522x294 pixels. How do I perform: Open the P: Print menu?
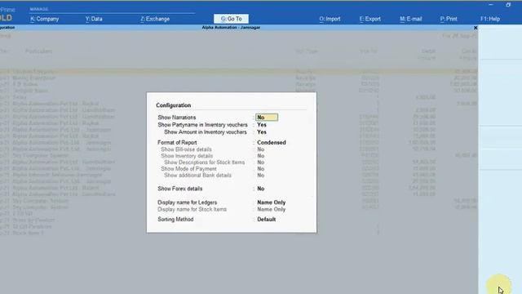tap(449, 19)
